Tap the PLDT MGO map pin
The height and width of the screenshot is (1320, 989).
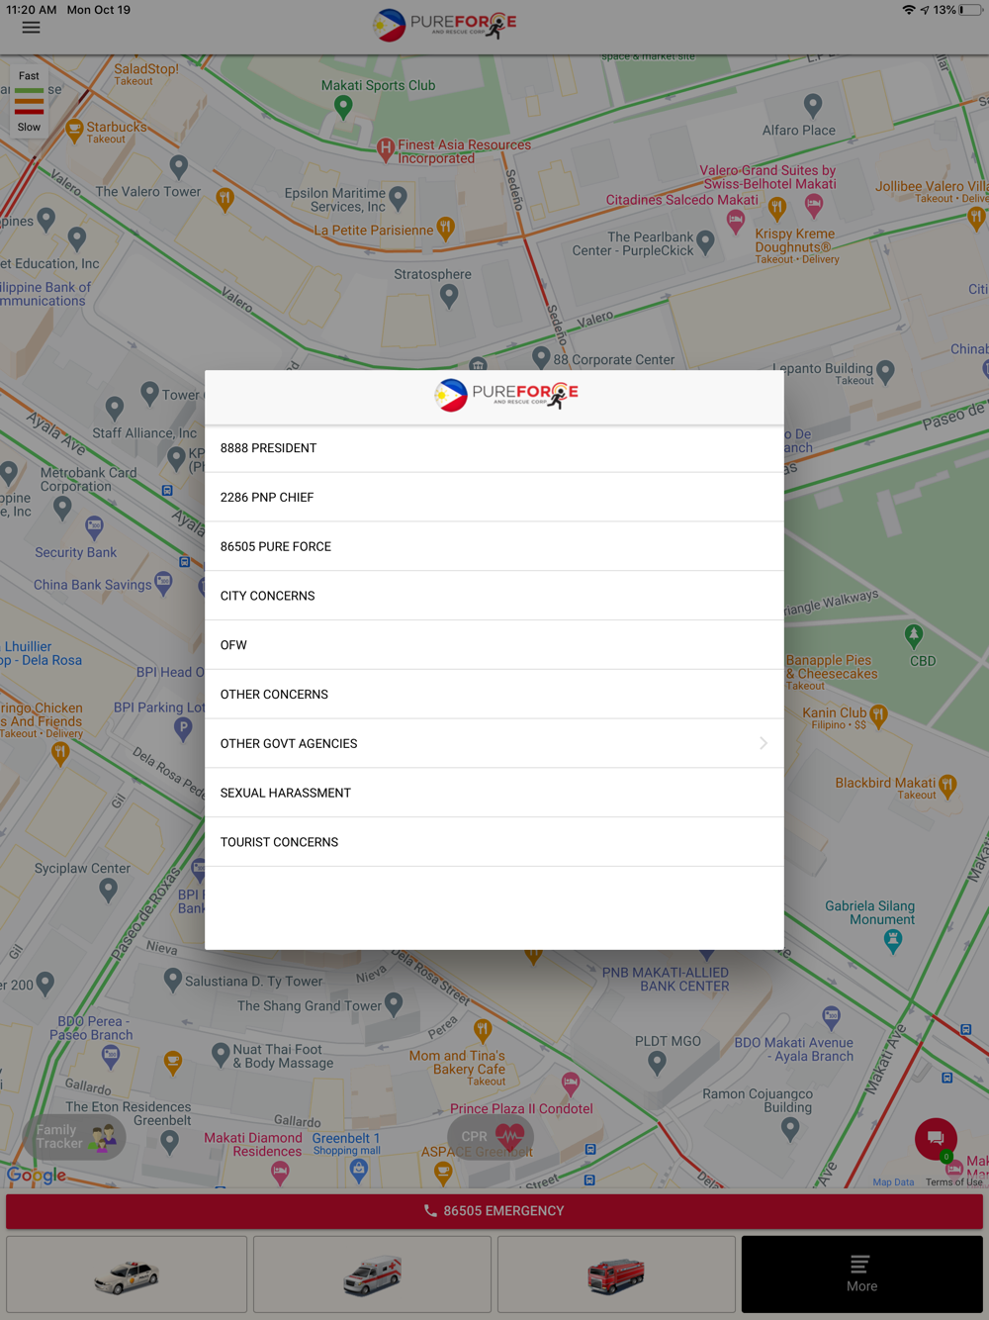[657, 1064]
